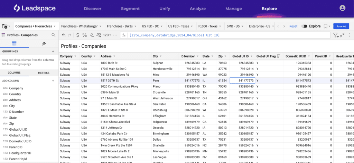Click the Reset link
Image resolution: width=354 pixels, height=163 pixels.
[x=293, y=26]
